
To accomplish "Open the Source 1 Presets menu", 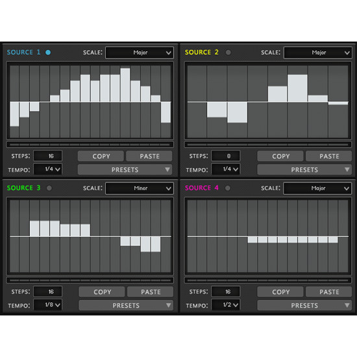I will 125,169.
